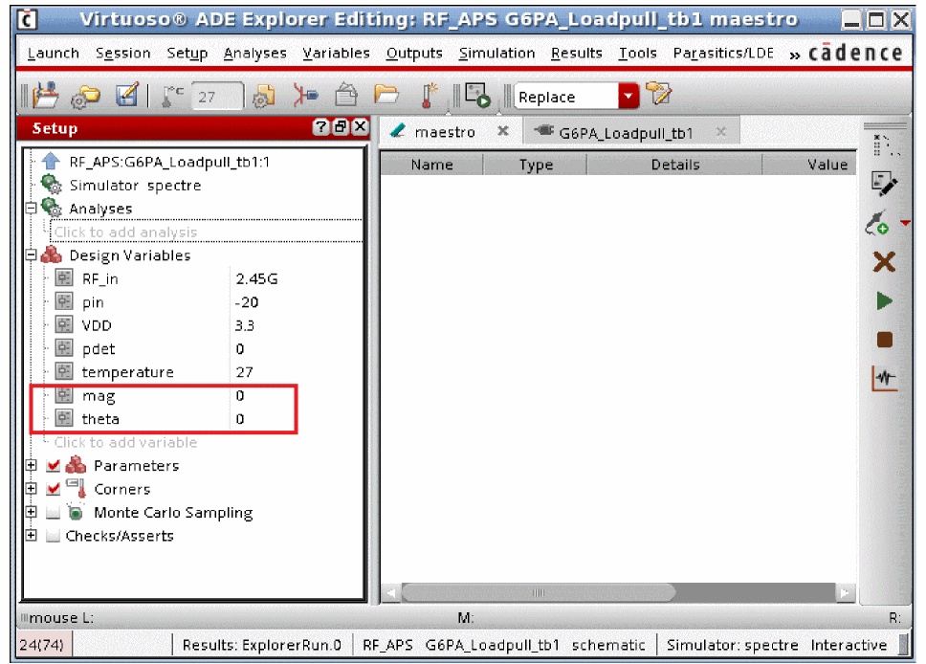This screenshot has width=926, height=664.
Task: Click the 'Click to add analysis' link
Action: 125,232
